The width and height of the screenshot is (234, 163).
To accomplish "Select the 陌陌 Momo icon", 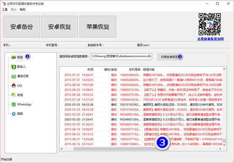I will click(14, 114).
